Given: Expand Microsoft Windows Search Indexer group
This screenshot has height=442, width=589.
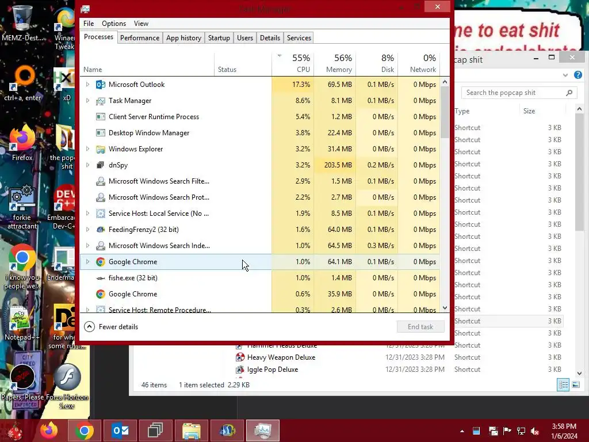Looking at the screenshot, I should point(87,246).
